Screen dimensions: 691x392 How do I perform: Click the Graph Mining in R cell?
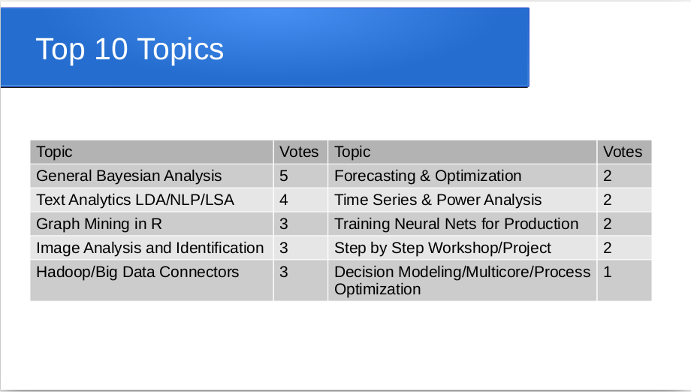pyautogui.click(x=152, y=225)
